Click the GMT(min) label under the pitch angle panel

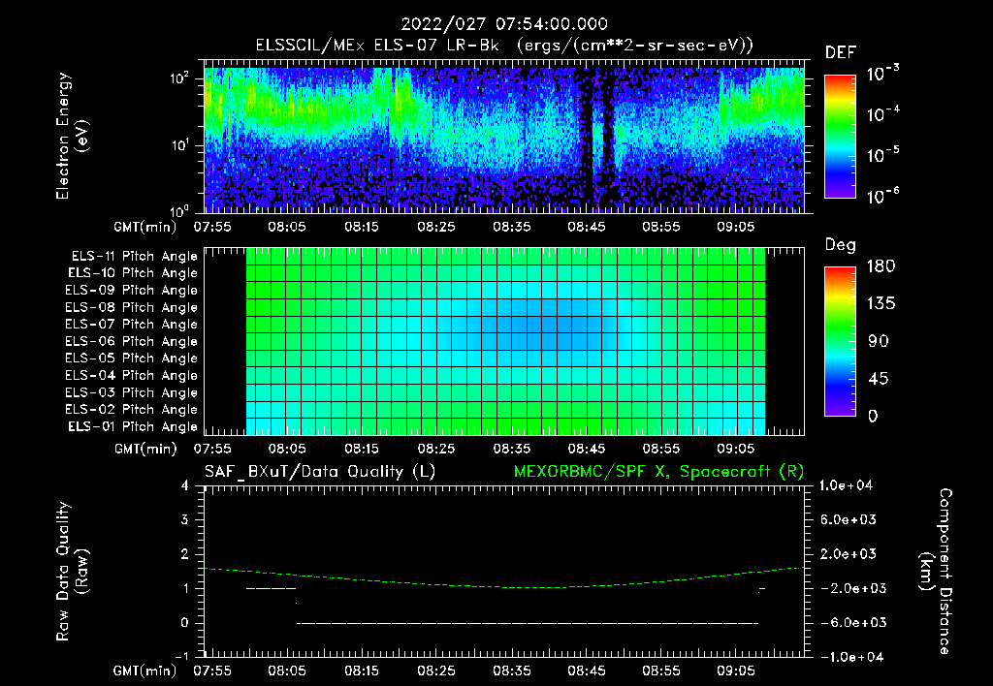tap(145, 450)
